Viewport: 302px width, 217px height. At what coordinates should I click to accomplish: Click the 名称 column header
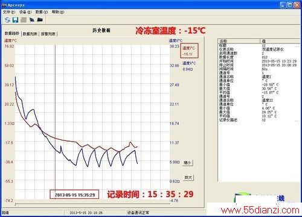[239, 41]
